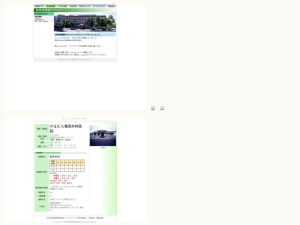Click the red 午前 9:00-12:30 hours text

[x=65, y=175]
